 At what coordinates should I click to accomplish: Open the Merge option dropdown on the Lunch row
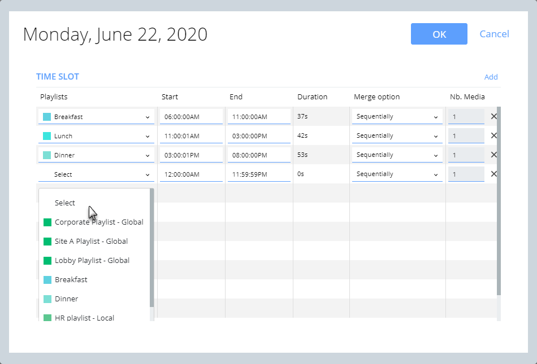[396, 135]
